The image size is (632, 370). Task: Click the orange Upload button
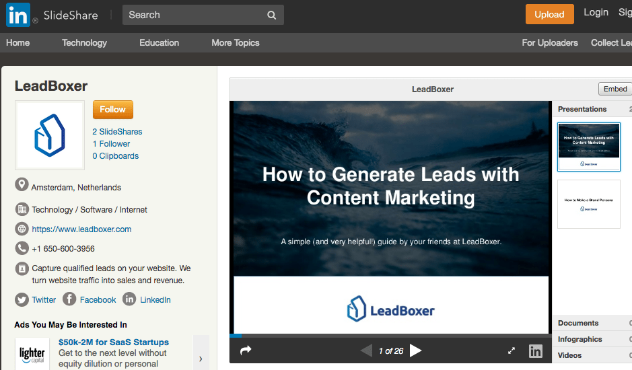(x=549, y=15)
